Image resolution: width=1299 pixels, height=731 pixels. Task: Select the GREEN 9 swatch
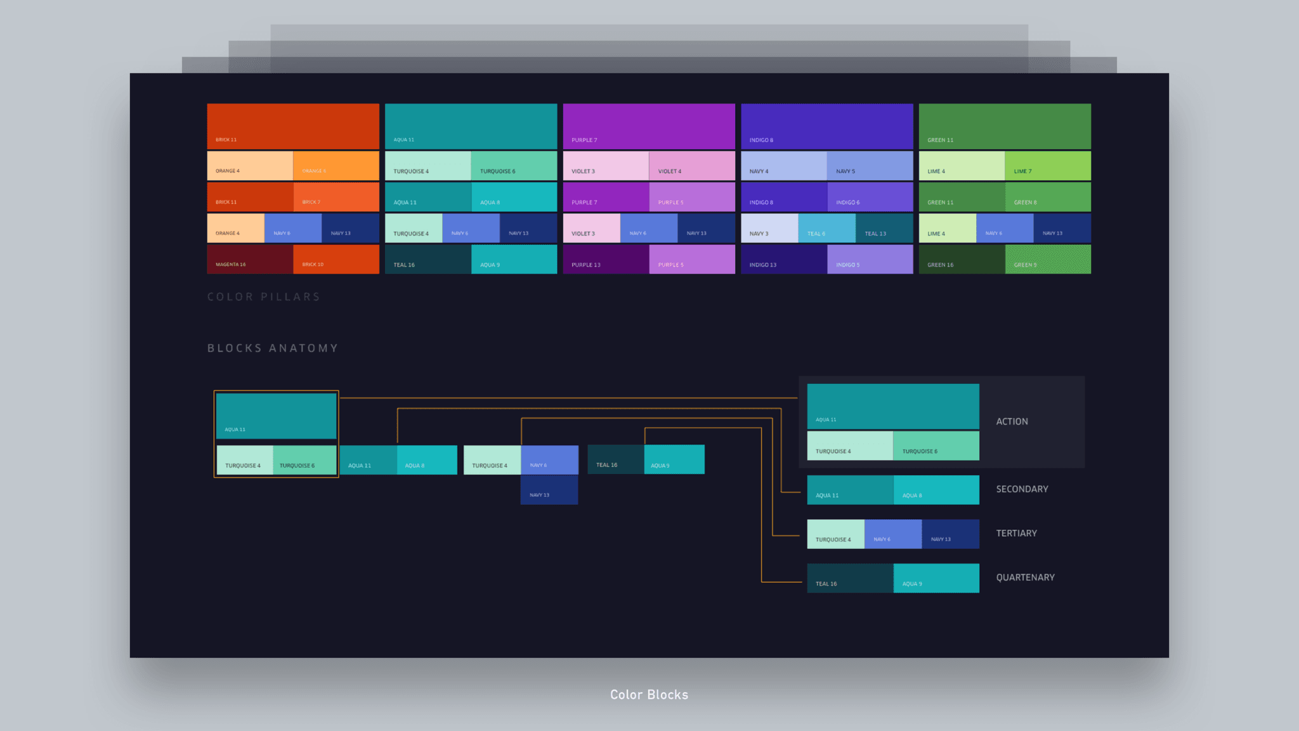pyautogui.click(x=1048, y=260)
